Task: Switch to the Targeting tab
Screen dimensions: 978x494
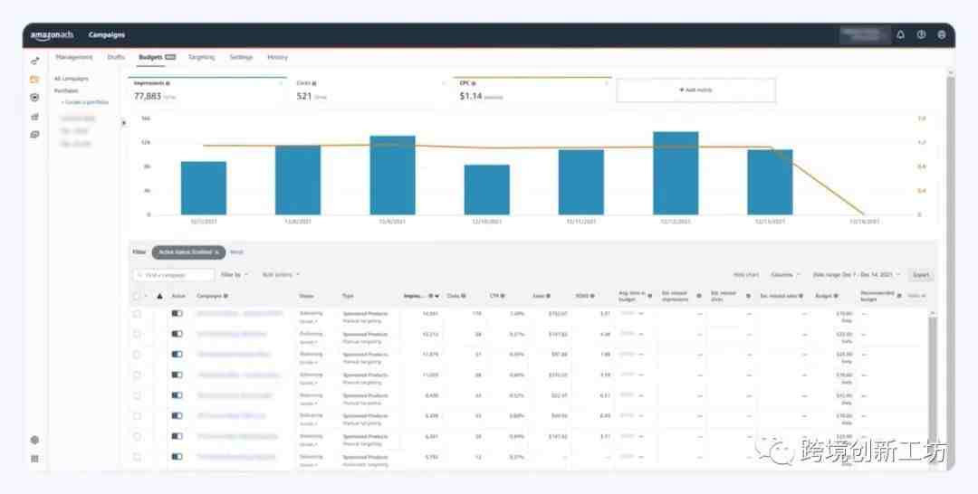Action: (x=201, y=57)
